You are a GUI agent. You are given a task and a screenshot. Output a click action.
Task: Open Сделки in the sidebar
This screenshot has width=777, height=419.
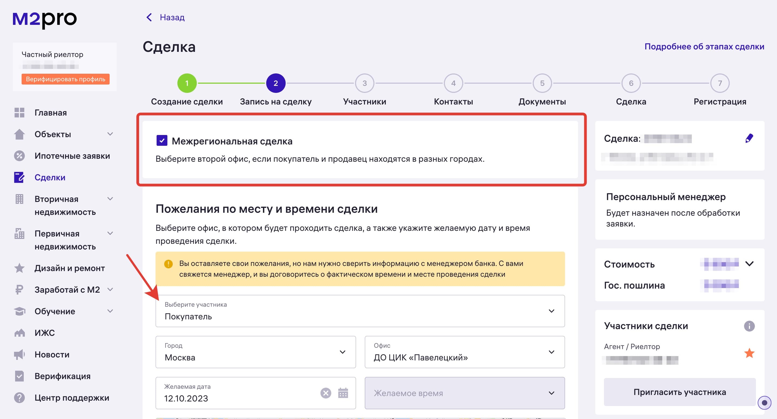click(x=50, y=177)
